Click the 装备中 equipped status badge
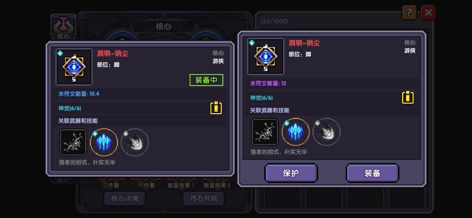This screenshot has width=472, height=218. [x=206, y=80]
